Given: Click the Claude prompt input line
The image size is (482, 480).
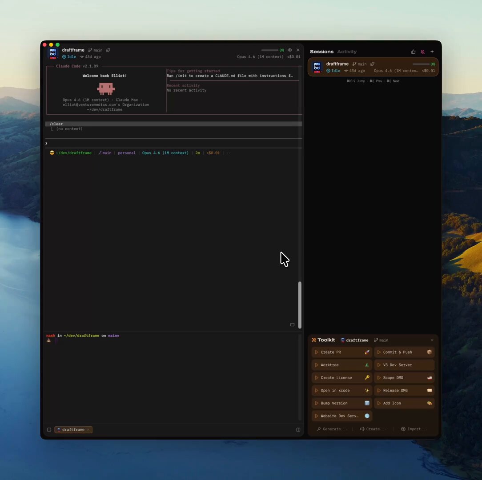Looking at the screenshot, I should pos(173,143).
